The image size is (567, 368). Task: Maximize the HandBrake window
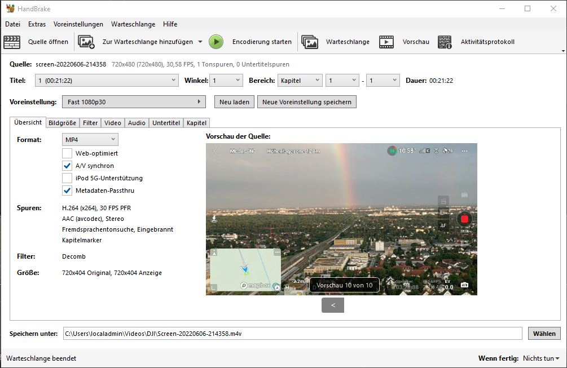click(x=528, y=8)
